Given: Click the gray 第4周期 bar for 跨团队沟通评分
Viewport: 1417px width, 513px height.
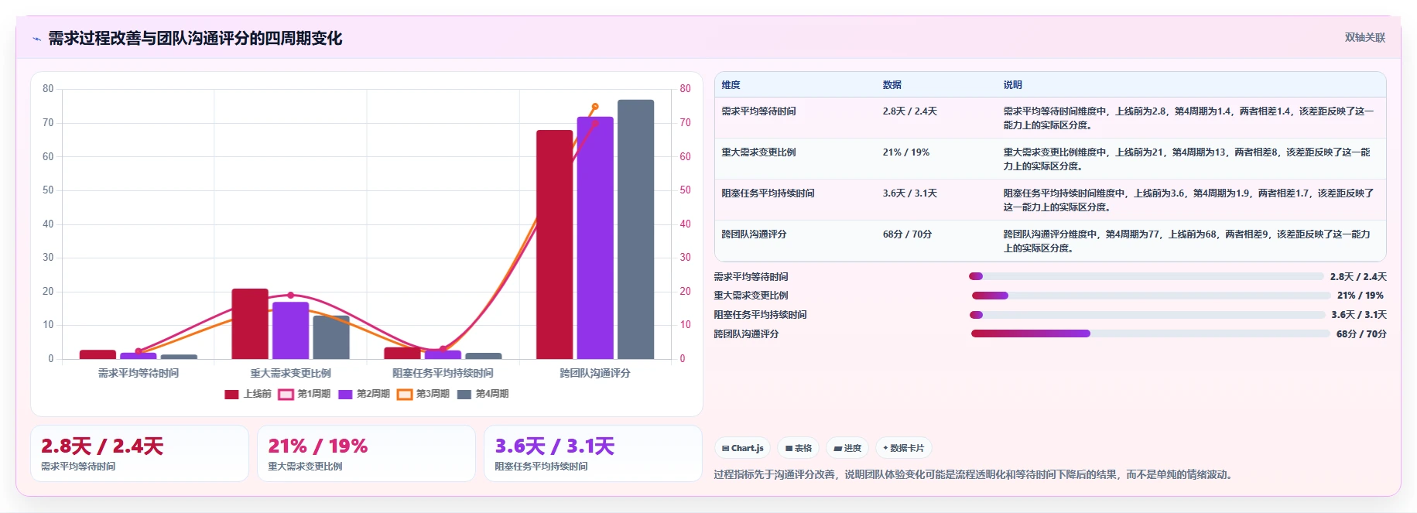Looking at the screenshot, I should pyautogui.click(x=635, y=230).
